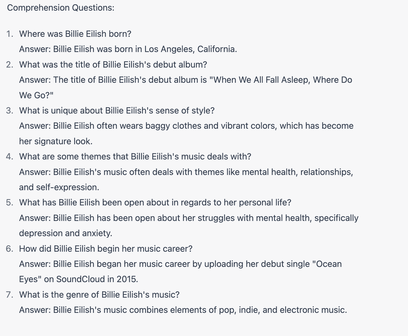Click the answer line mentioning mental health, relationships
This screenshot has height=336, width=408.
(x=186, y=172)
